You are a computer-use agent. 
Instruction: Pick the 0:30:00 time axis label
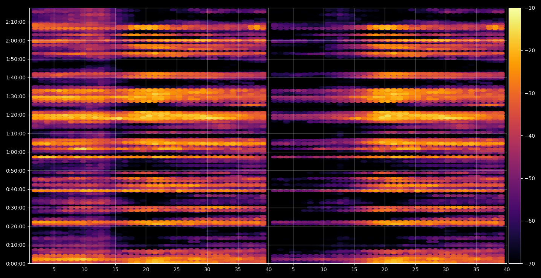[15, 208]
